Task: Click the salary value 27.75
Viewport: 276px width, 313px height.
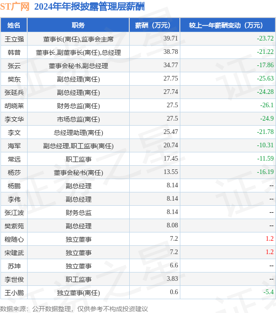Action: pos(171,78)
